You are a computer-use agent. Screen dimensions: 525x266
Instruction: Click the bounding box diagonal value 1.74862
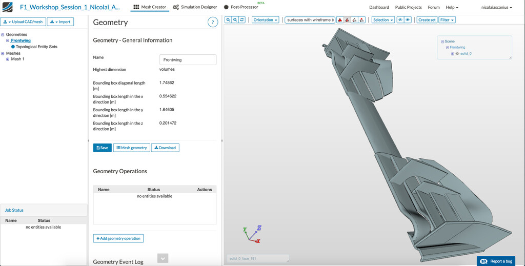click(x=167, y=83)
